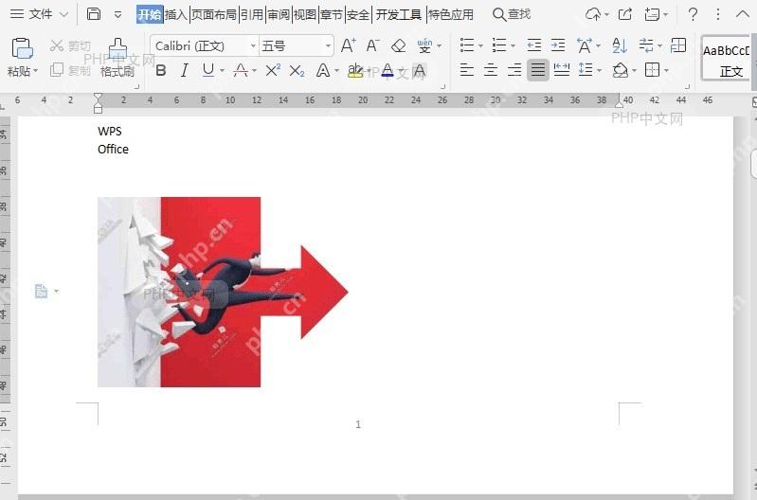The width and height of the screenshot is (757, 500).
Task: Click the 粘贴 paste icon
Action: [x=22, y=48]
